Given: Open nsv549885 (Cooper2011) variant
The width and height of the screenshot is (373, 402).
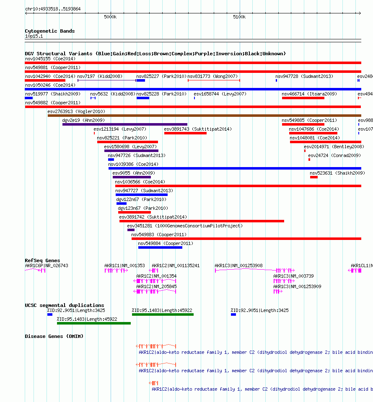Looking at the screenshot, I should click(x=303, y=124).
